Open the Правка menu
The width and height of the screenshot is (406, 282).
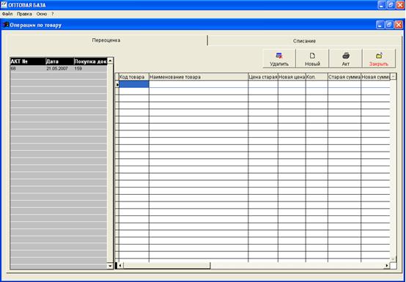click(24, 14)
